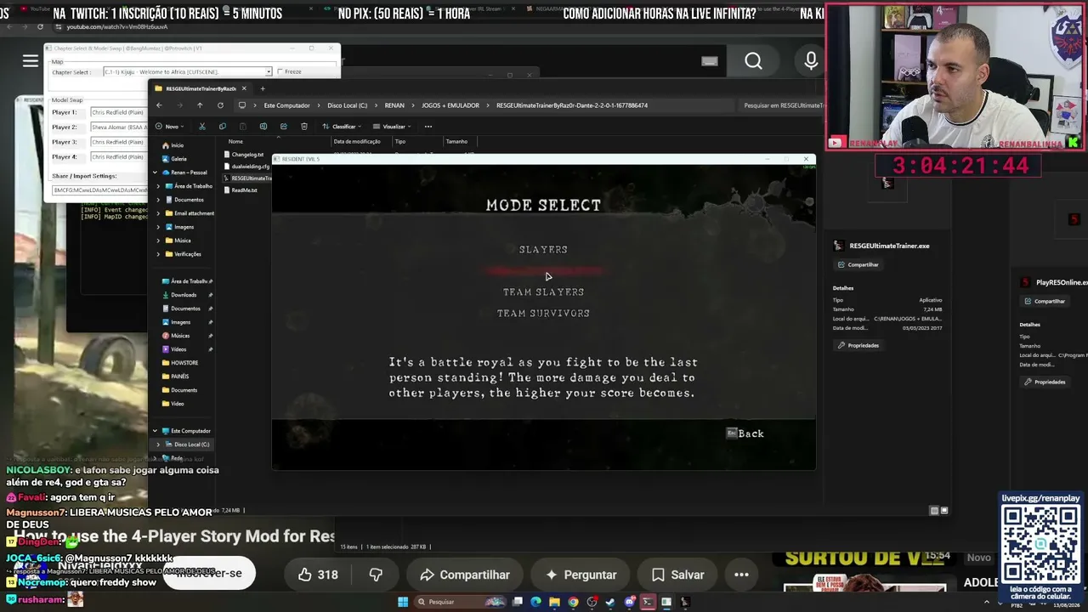Open Propriedades in the RESGEUltimateTrainer.exe details pane
This screenshot has width=1088, height=612.
pos(858,345)
